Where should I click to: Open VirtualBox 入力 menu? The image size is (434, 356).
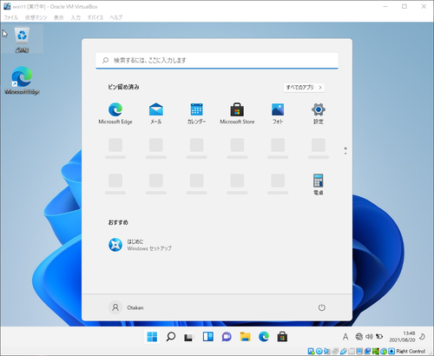[x=76, y=17]
